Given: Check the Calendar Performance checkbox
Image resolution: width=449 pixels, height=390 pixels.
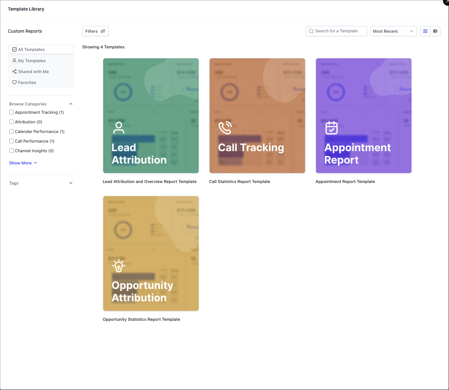Looking at the screenshot, I should [12, 131].
